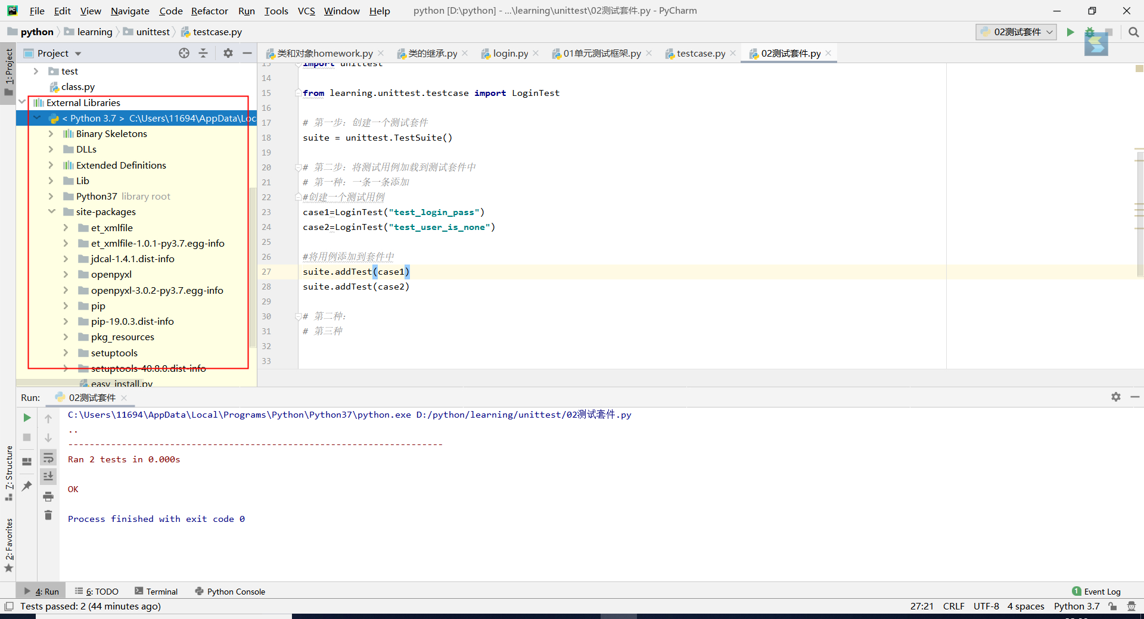
Task: Select the testcase.py breadcrumb item
Action: pos(217,32)
